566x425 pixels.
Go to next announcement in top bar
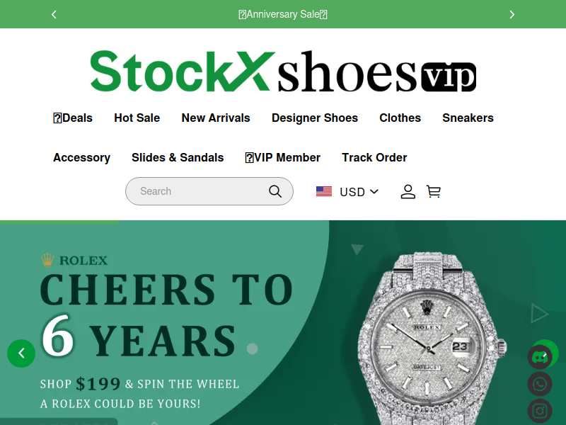click(x=512, y=14)
